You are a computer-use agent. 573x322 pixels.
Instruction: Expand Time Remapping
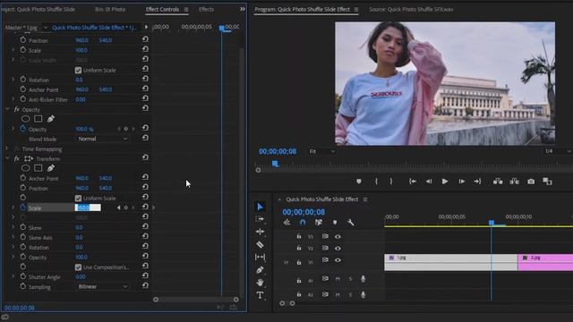point(7,148)
